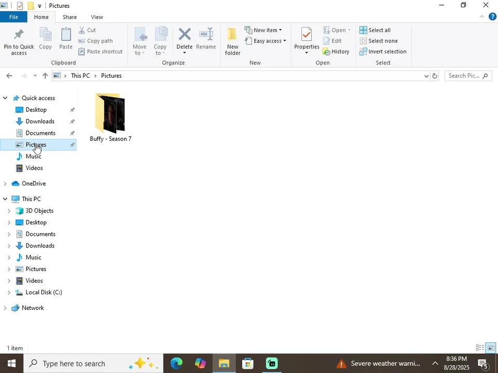Switch to Large icons view in status bar
Screen dimensions: 498x373
click(x=491, y=348)
